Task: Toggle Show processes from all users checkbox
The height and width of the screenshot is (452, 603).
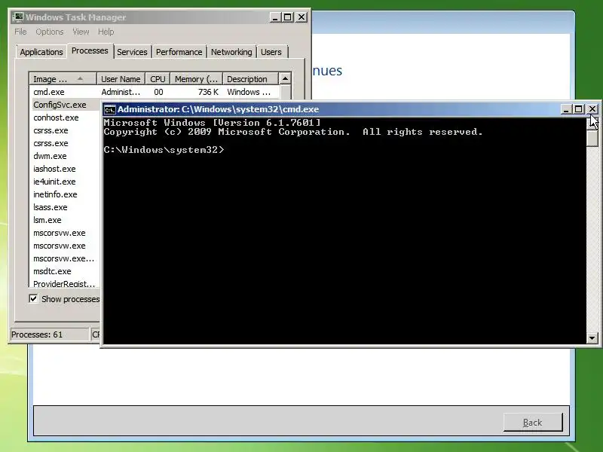Action: point(33,298)
